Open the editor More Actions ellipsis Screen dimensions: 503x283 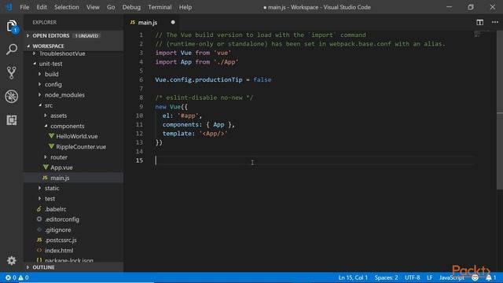coord(494,22)
